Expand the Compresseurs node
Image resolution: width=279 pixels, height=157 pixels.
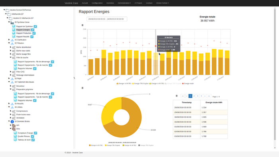(11, 111)
